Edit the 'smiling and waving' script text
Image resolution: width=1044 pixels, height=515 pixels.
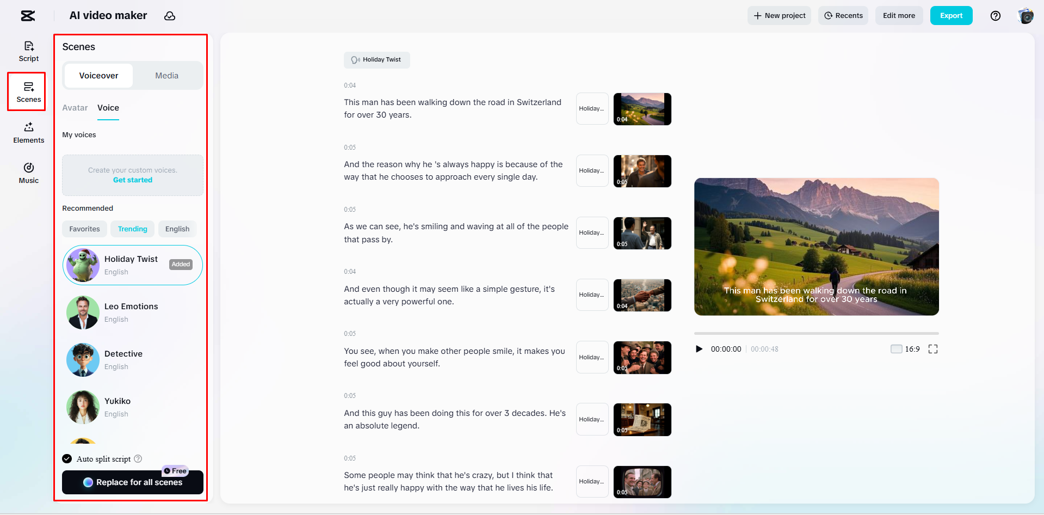point(456,233)
